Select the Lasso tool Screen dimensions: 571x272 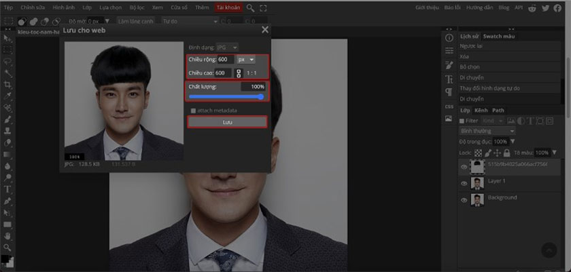point(7,61)
